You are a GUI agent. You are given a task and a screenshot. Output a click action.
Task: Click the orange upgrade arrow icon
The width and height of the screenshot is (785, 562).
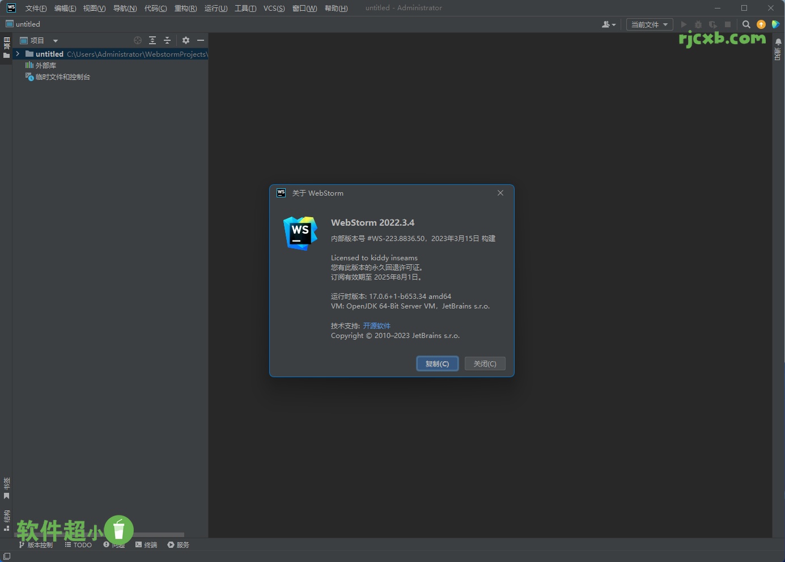coord(761,24)
